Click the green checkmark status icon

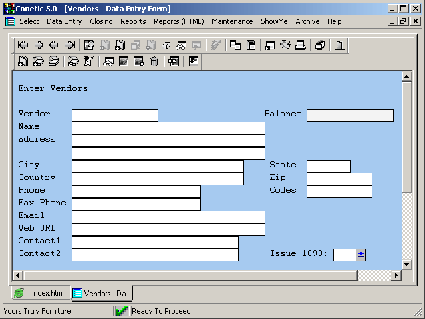[122, 311]
